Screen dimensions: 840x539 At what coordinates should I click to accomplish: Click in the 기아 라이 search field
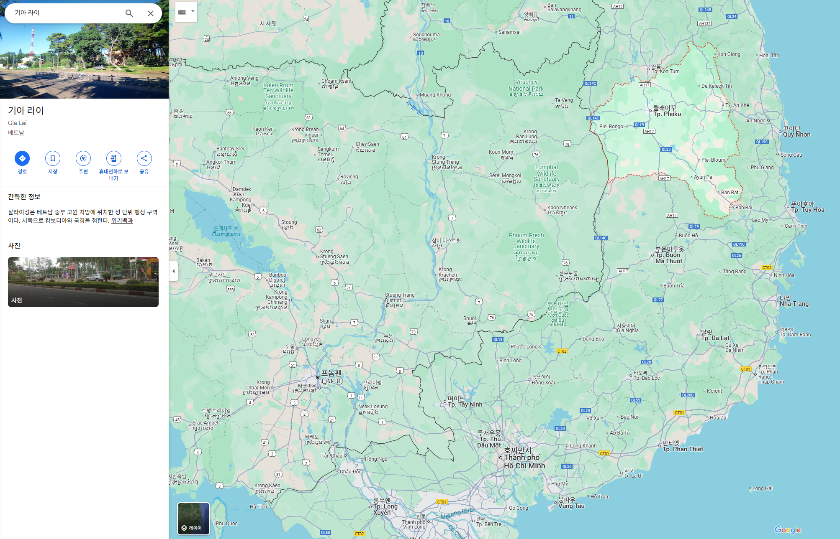[x=63, y=13]
